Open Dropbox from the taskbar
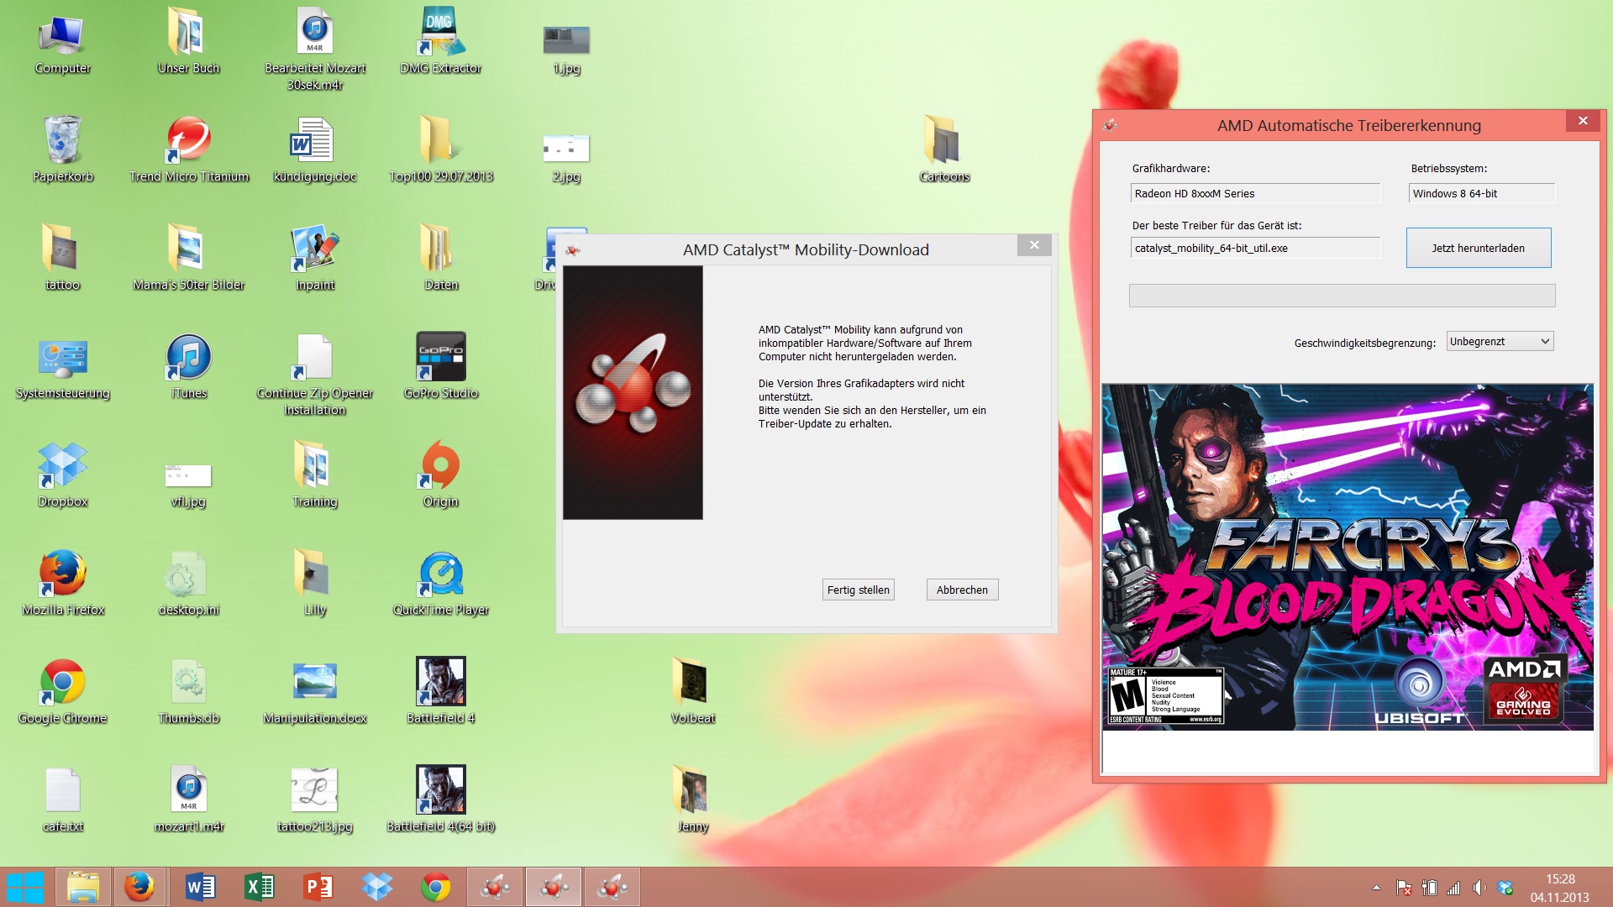Screen dimensions: 1613x907 [376, 887]
